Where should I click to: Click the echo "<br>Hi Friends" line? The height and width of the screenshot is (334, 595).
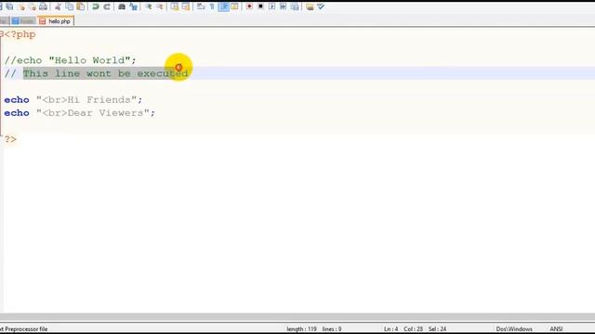click(x=73, y=100)
